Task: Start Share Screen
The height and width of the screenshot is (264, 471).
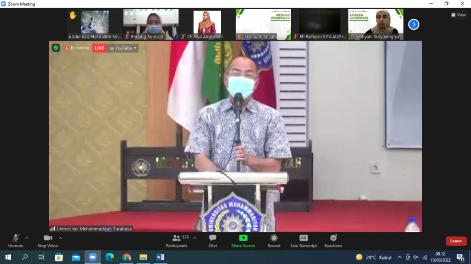Action: pos(243,241)
